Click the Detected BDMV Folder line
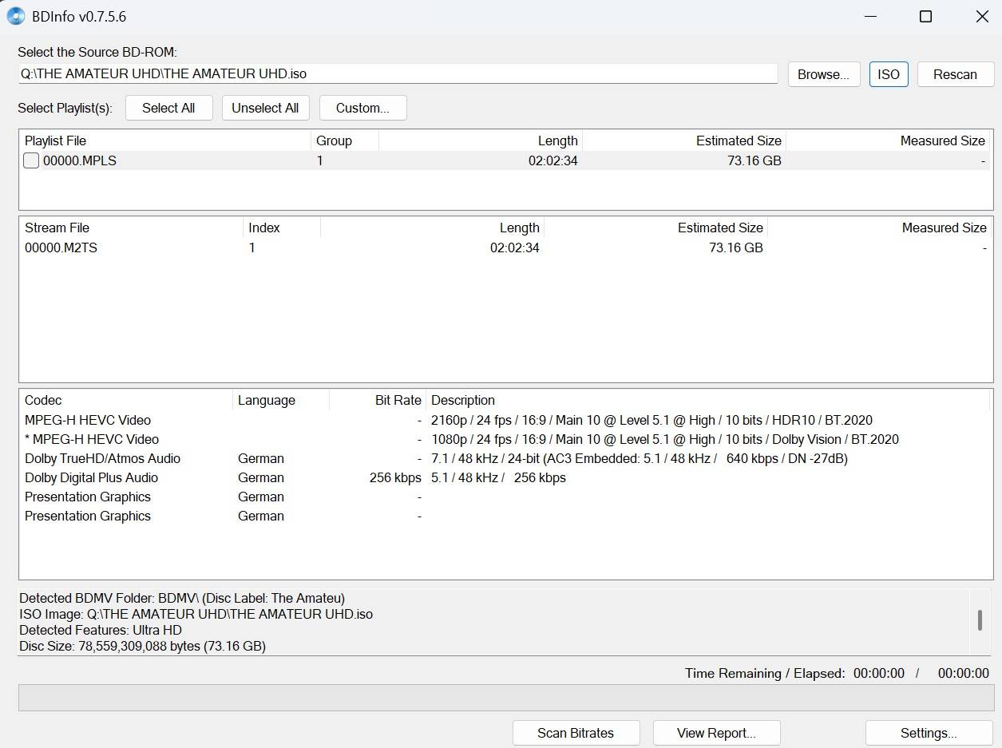Screen dimensions: 1002x748 (x=182, y=598)
